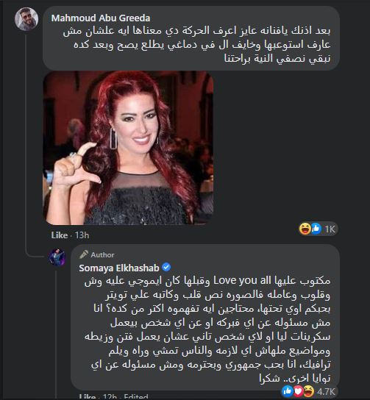Screen dimensions: 370x400
Task: Click the heart reaction beside 4.7K
Action: (x=298, y=391)
